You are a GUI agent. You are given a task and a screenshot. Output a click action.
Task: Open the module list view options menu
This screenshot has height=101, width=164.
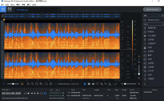[163, 15]
